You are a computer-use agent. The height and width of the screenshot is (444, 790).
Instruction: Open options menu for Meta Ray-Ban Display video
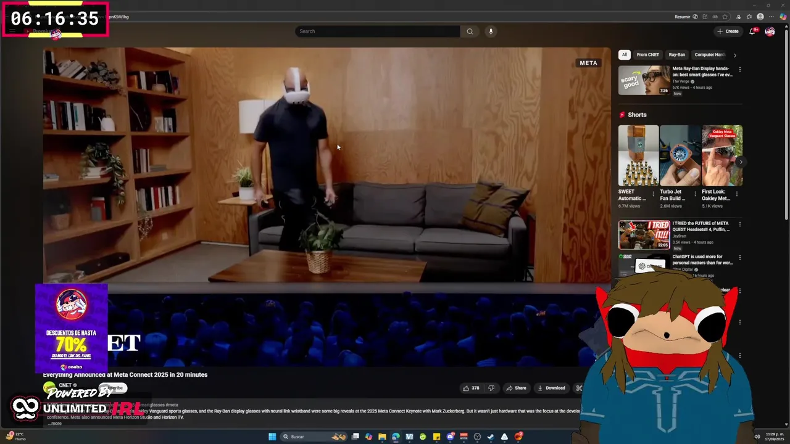pos(739,70)
